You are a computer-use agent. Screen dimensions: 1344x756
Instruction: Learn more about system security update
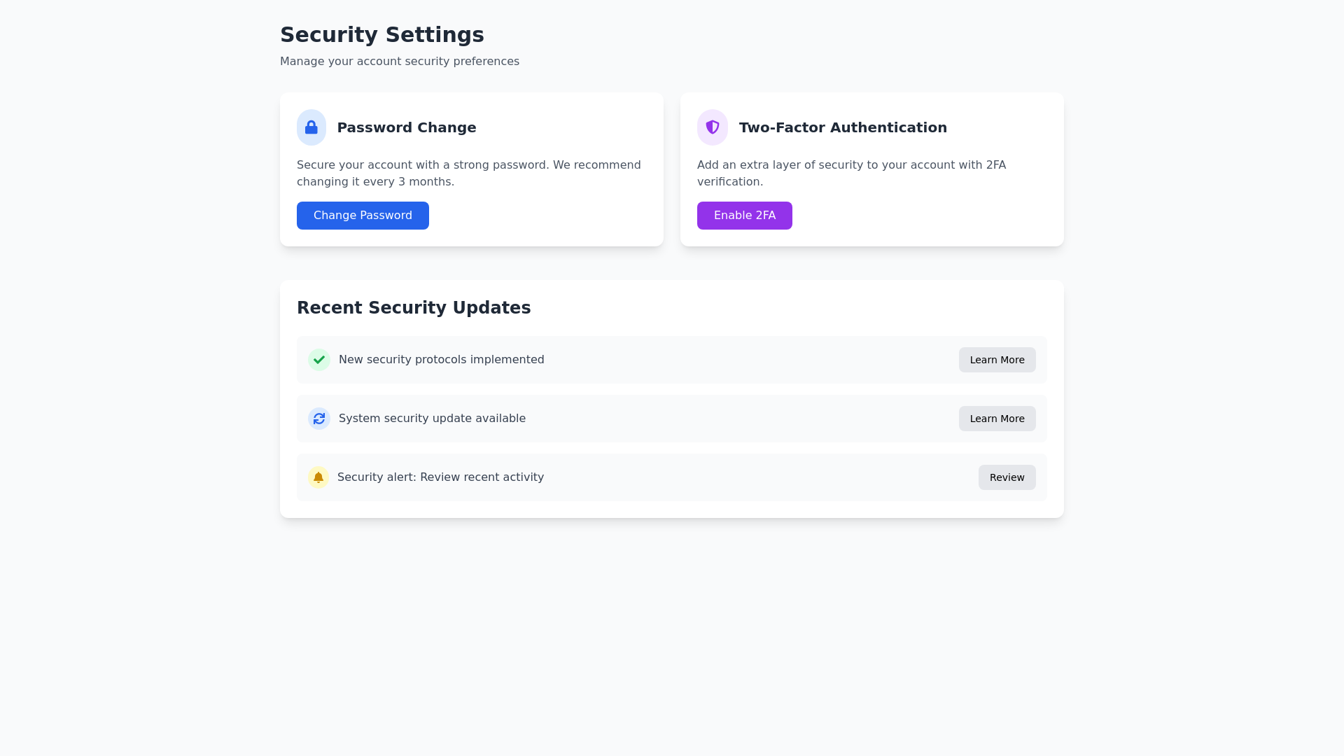[x=997, y=419]
